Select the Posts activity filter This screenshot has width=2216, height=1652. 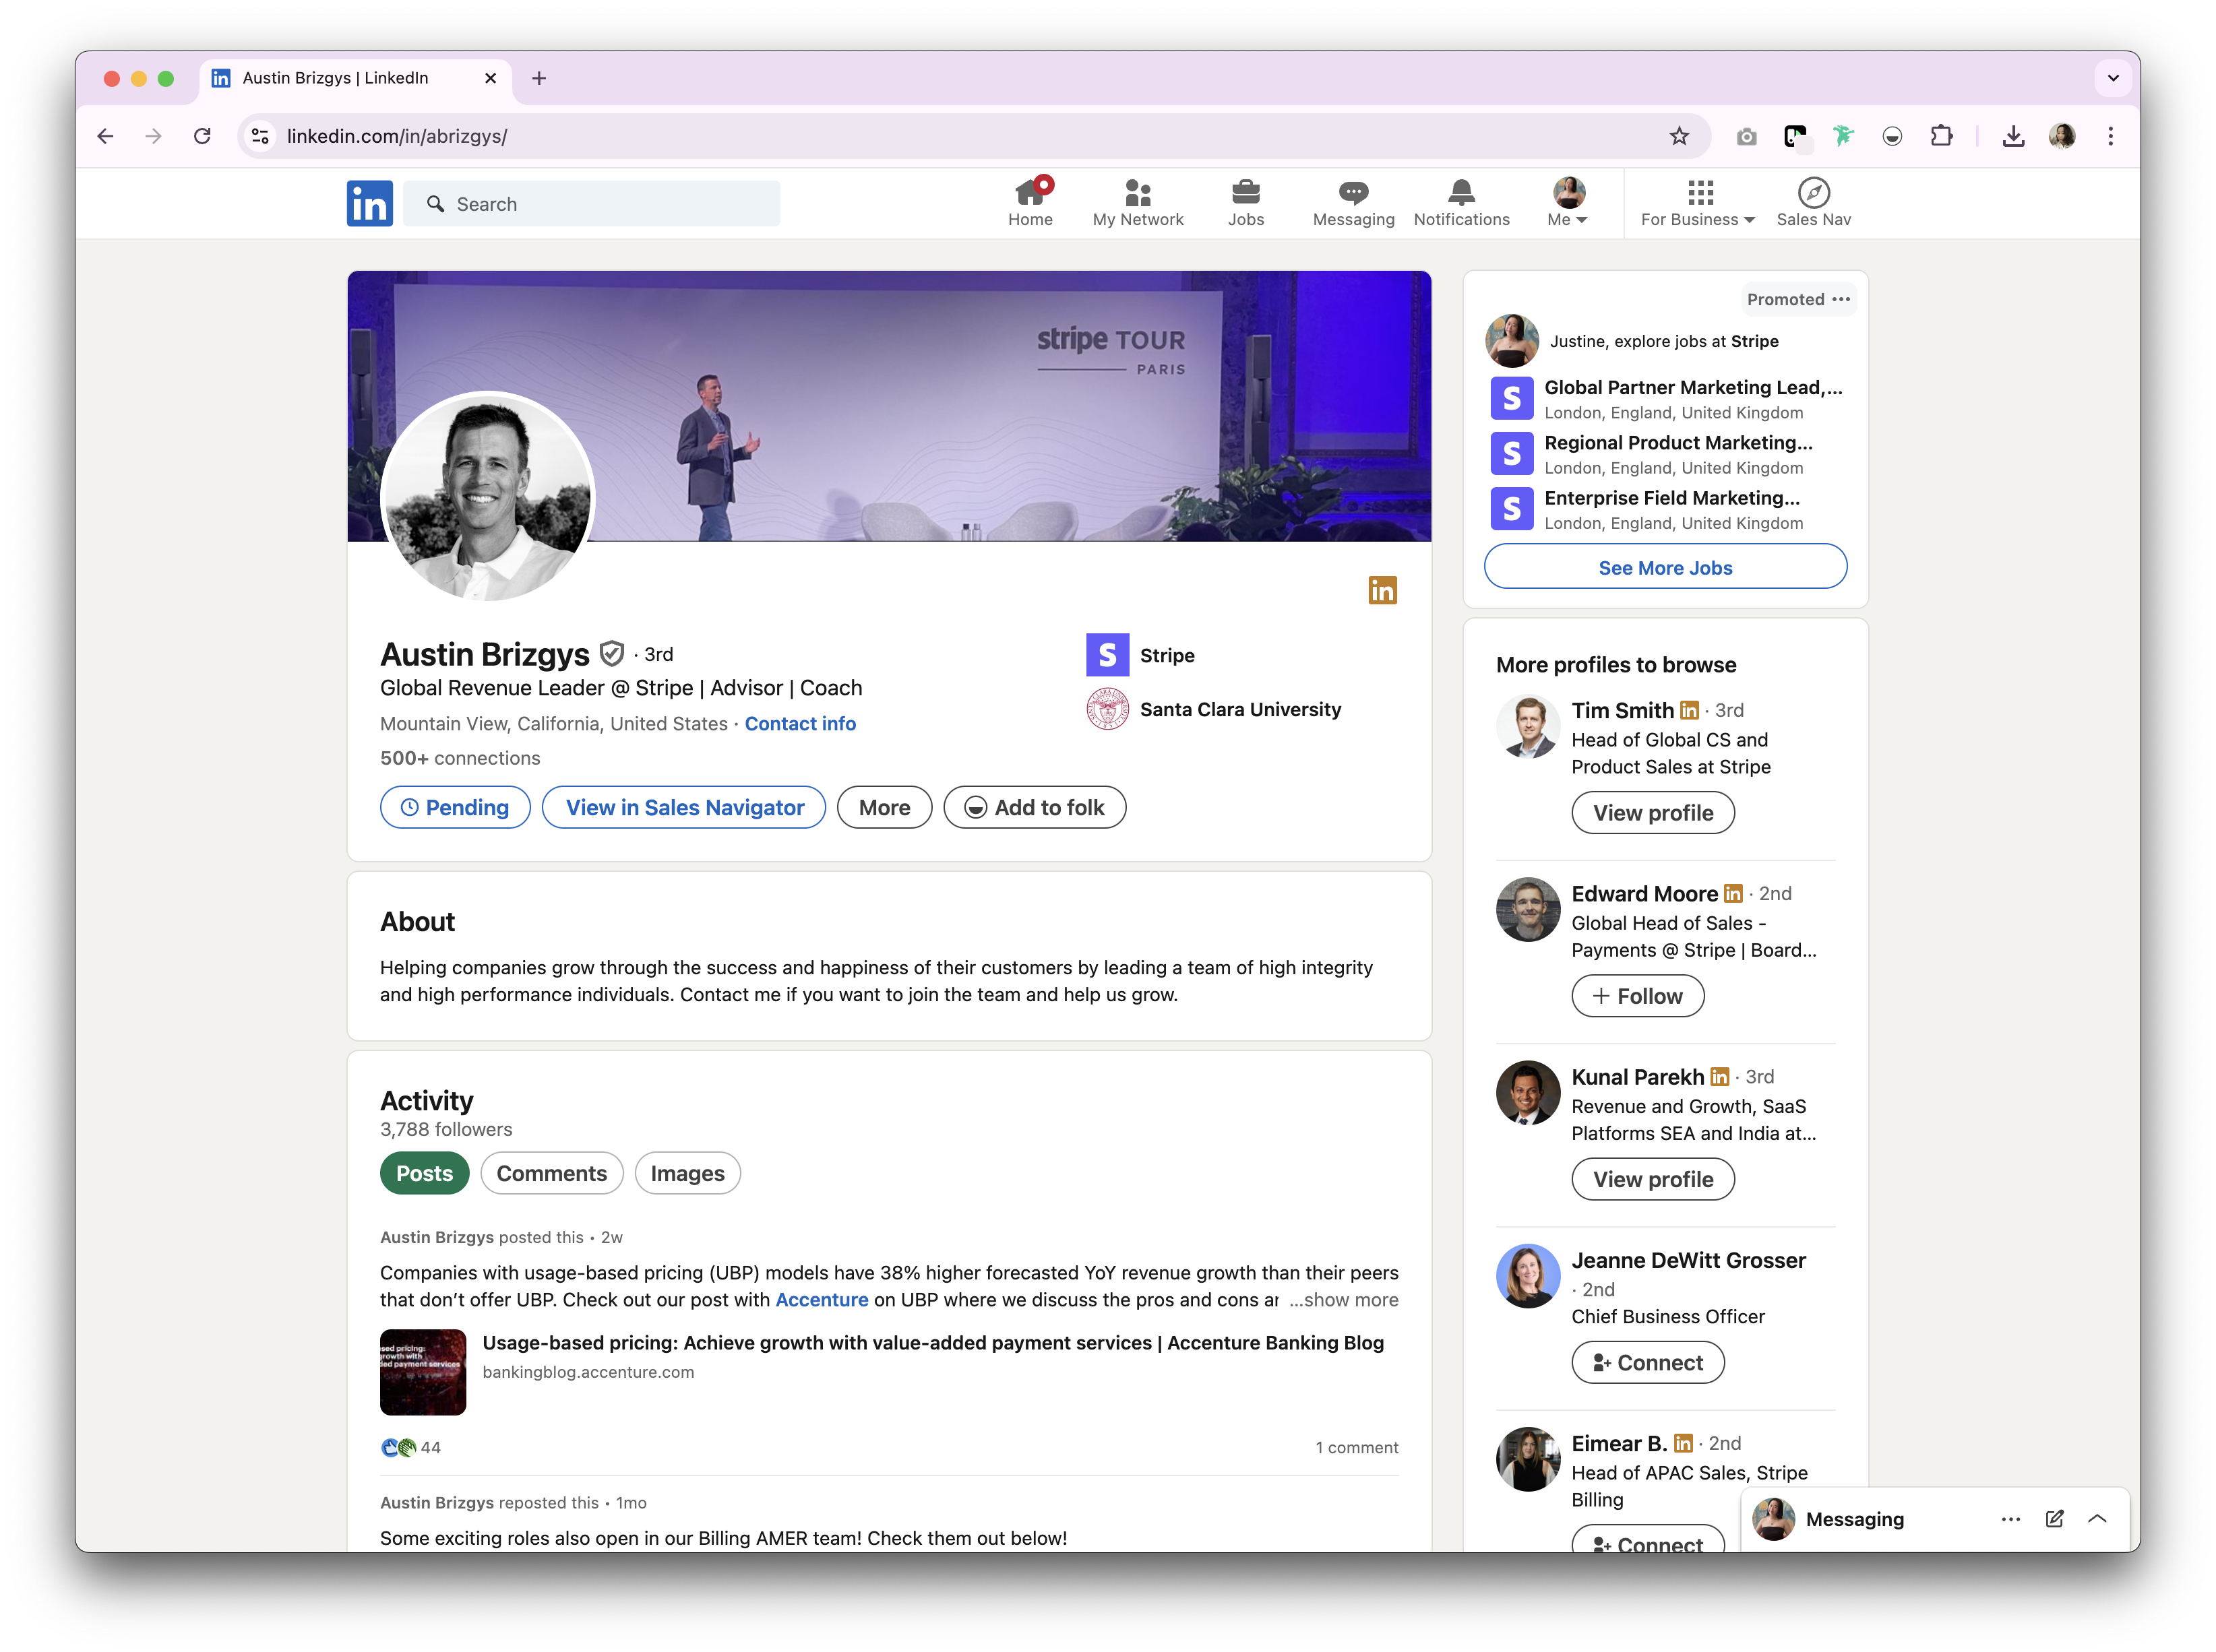424,1173
